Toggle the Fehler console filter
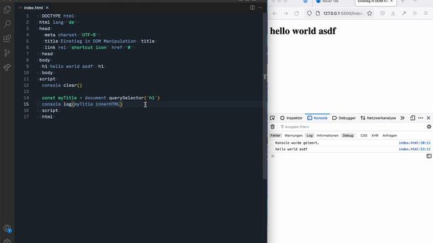433x243 pixels. pos(275,136)
